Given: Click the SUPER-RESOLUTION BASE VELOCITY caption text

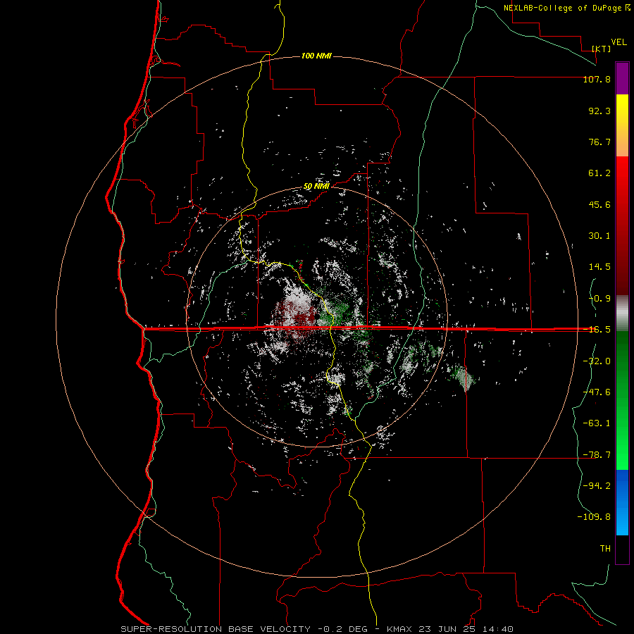Looking at the screenshot, I should pyautogui.click(x=216, y=629).
